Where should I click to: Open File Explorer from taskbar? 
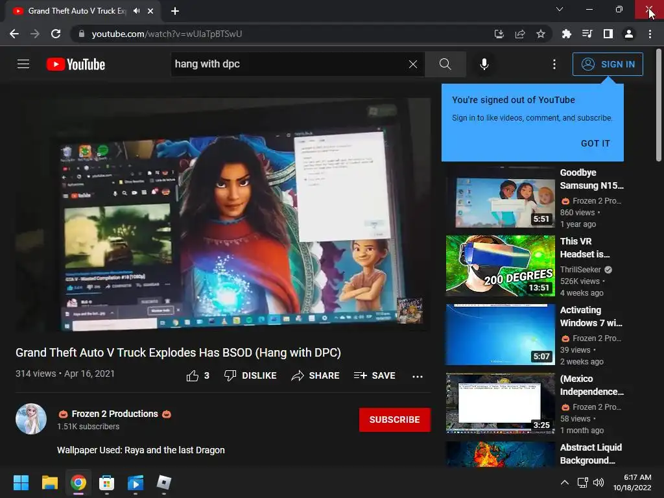click(49, 482)
